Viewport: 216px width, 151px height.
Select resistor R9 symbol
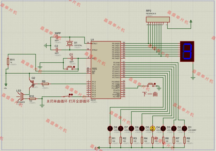(45, 84)
